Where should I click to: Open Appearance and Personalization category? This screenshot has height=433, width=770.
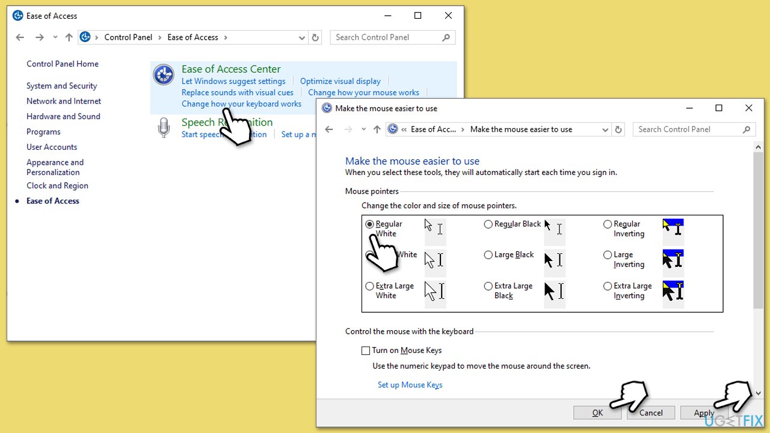click(x=55, y=167)
